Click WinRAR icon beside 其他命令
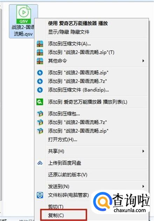The image size is (154, 221). (x=40, y=61)
